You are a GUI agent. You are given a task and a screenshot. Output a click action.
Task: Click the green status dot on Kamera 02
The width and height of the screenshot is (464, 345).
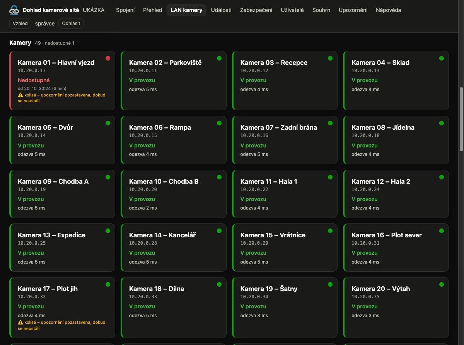(219, 58)
